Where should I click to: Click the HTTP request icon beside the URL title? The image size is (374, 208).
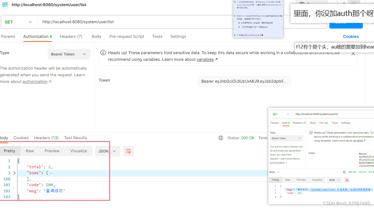5,5
